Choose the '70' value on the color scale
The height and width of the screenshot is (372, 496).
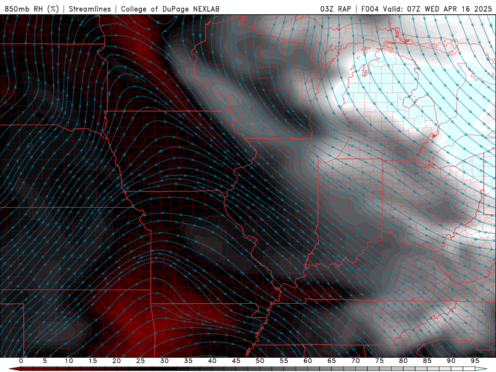[x=355, y=361]
